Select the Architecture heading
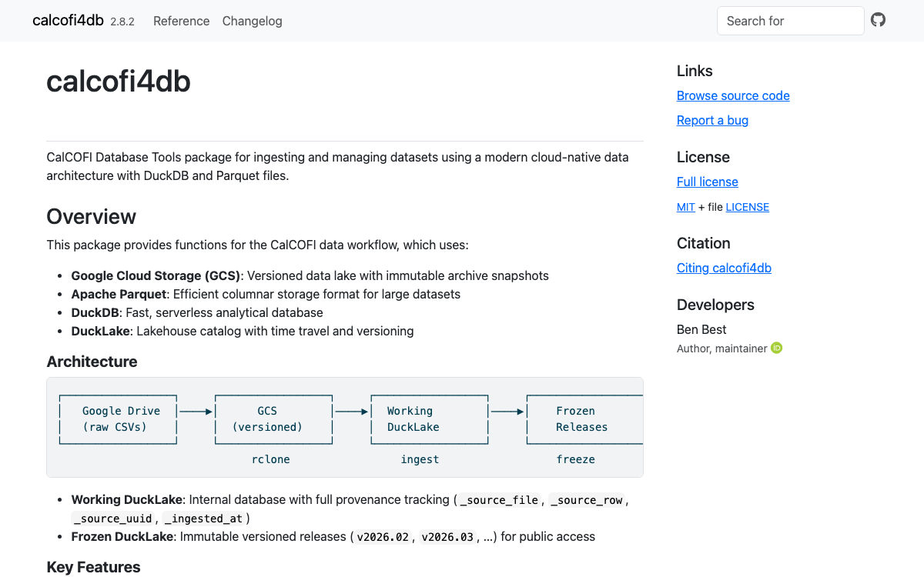The height and width of the screenshot is (577, 924). (x=92, y=362)
